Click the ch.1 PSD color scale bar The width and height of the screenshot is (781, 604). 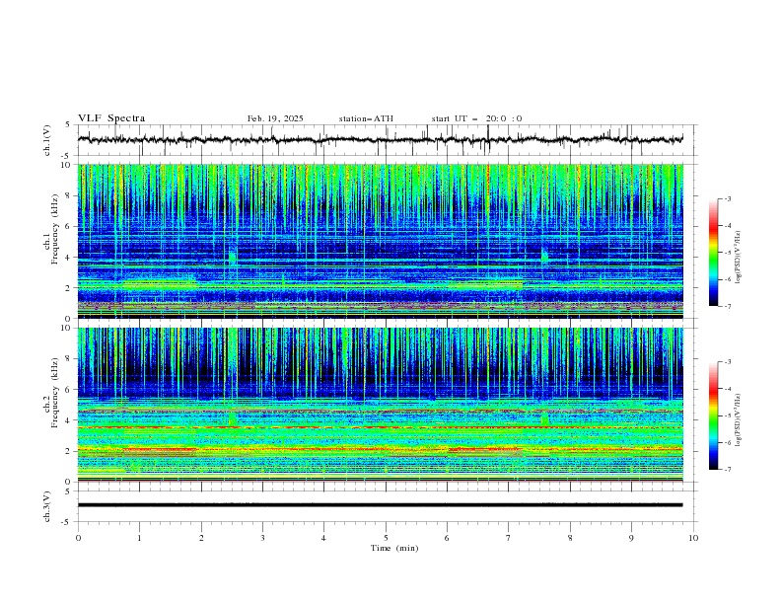(713, 253)
